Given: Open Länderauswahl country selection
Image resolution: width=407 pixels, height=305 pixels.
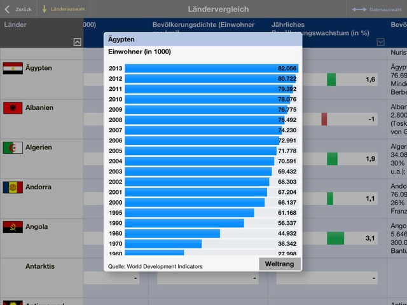Looking at the screenshot, I should tap(64, 9).
